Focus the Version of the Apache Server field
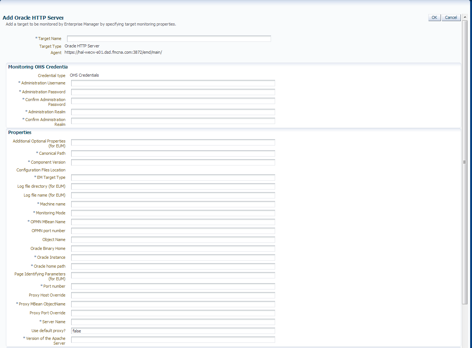Image resolution: width=472 pixels, height=348 pixels. pos(173,339)
